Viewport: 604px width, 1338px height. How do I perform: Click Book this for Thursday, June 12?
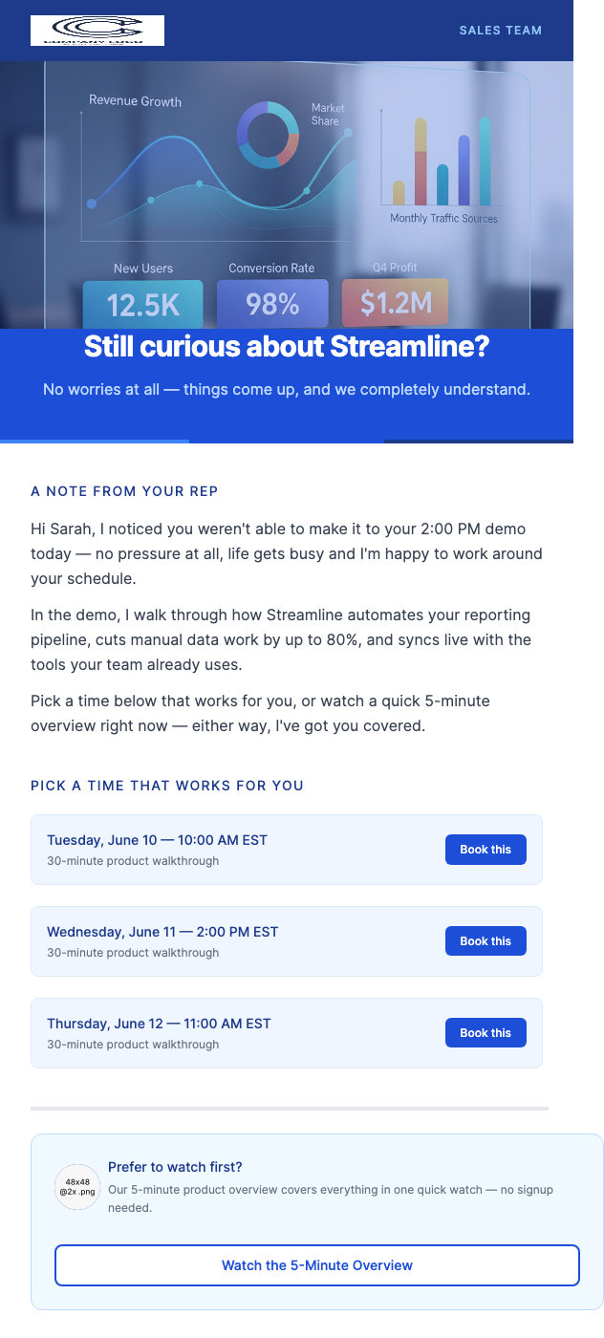(485, 1032)
